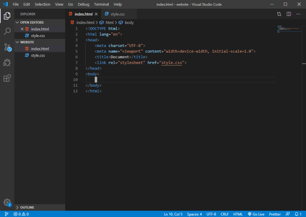
Task: Click the minimap code preview
Action: (289, 29)
